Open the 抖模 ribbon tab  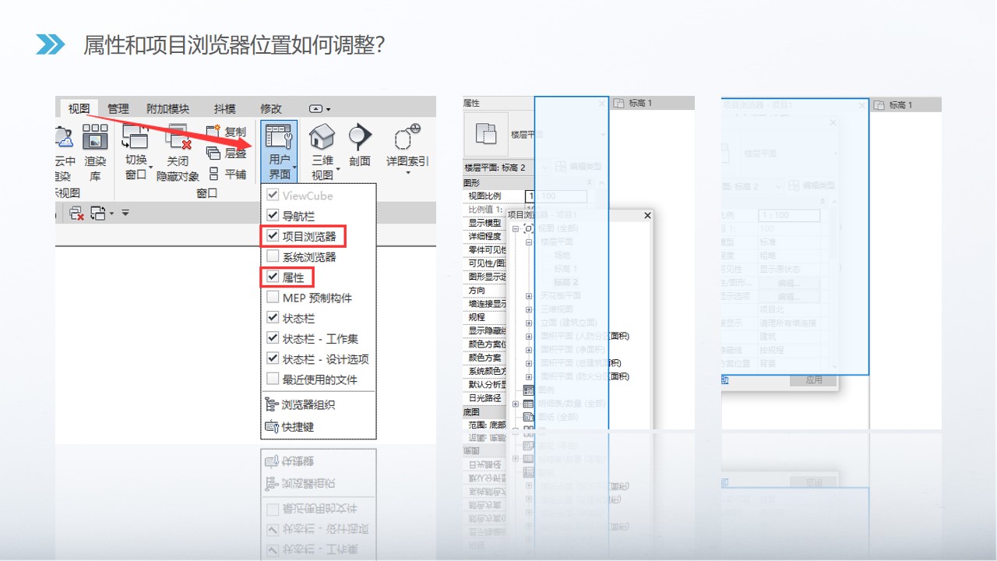[x=224, y=108]
